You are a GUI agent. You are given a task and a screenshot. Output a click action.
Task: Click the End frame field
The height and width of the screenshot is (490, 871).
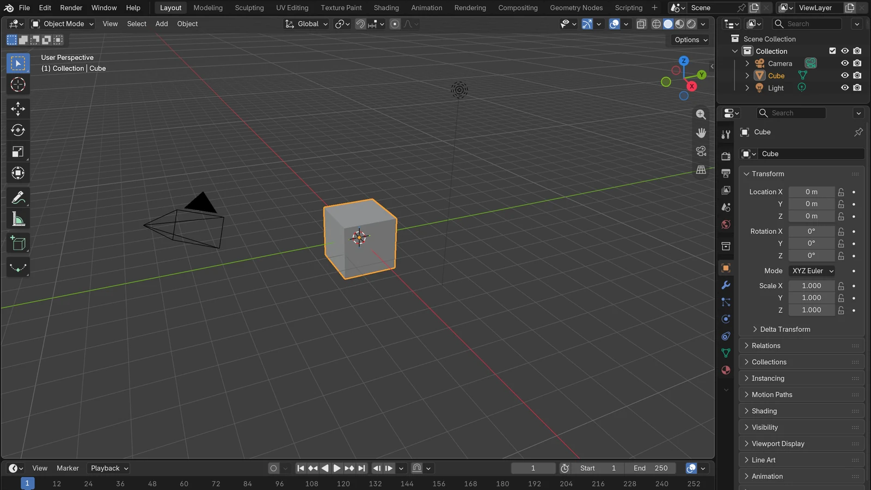point(651,468)
